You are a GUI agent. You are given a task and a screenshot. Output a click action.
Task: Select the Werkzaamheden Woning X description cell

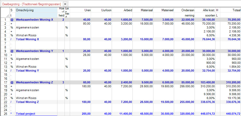point(34,20)
